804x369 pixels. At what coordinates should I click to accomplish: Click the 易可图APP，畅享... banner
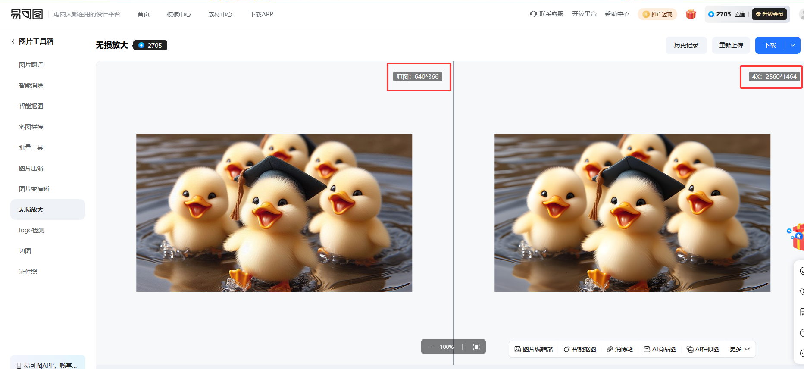pyautogui.click(x=48, y=363)
